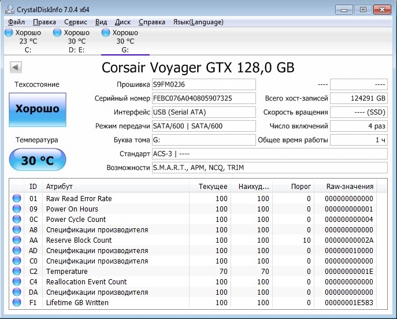This screenshot has width=397, height=319.
Task: Click the Общее время работы 1 ч value
Action: [x=359, y=140]
